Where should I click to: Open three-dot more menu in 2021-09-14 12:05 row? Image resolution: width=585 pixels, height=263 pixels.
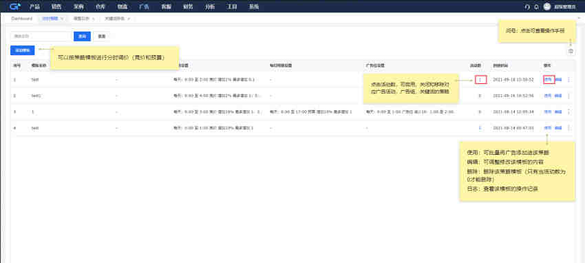pyautogui.click(x=568, y=112)
